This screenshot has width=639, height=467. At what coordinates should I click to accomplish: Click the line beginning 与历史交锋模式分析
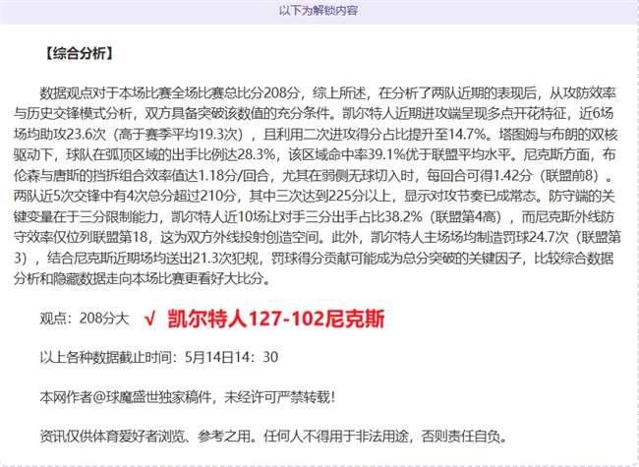[x=314, y=114]
